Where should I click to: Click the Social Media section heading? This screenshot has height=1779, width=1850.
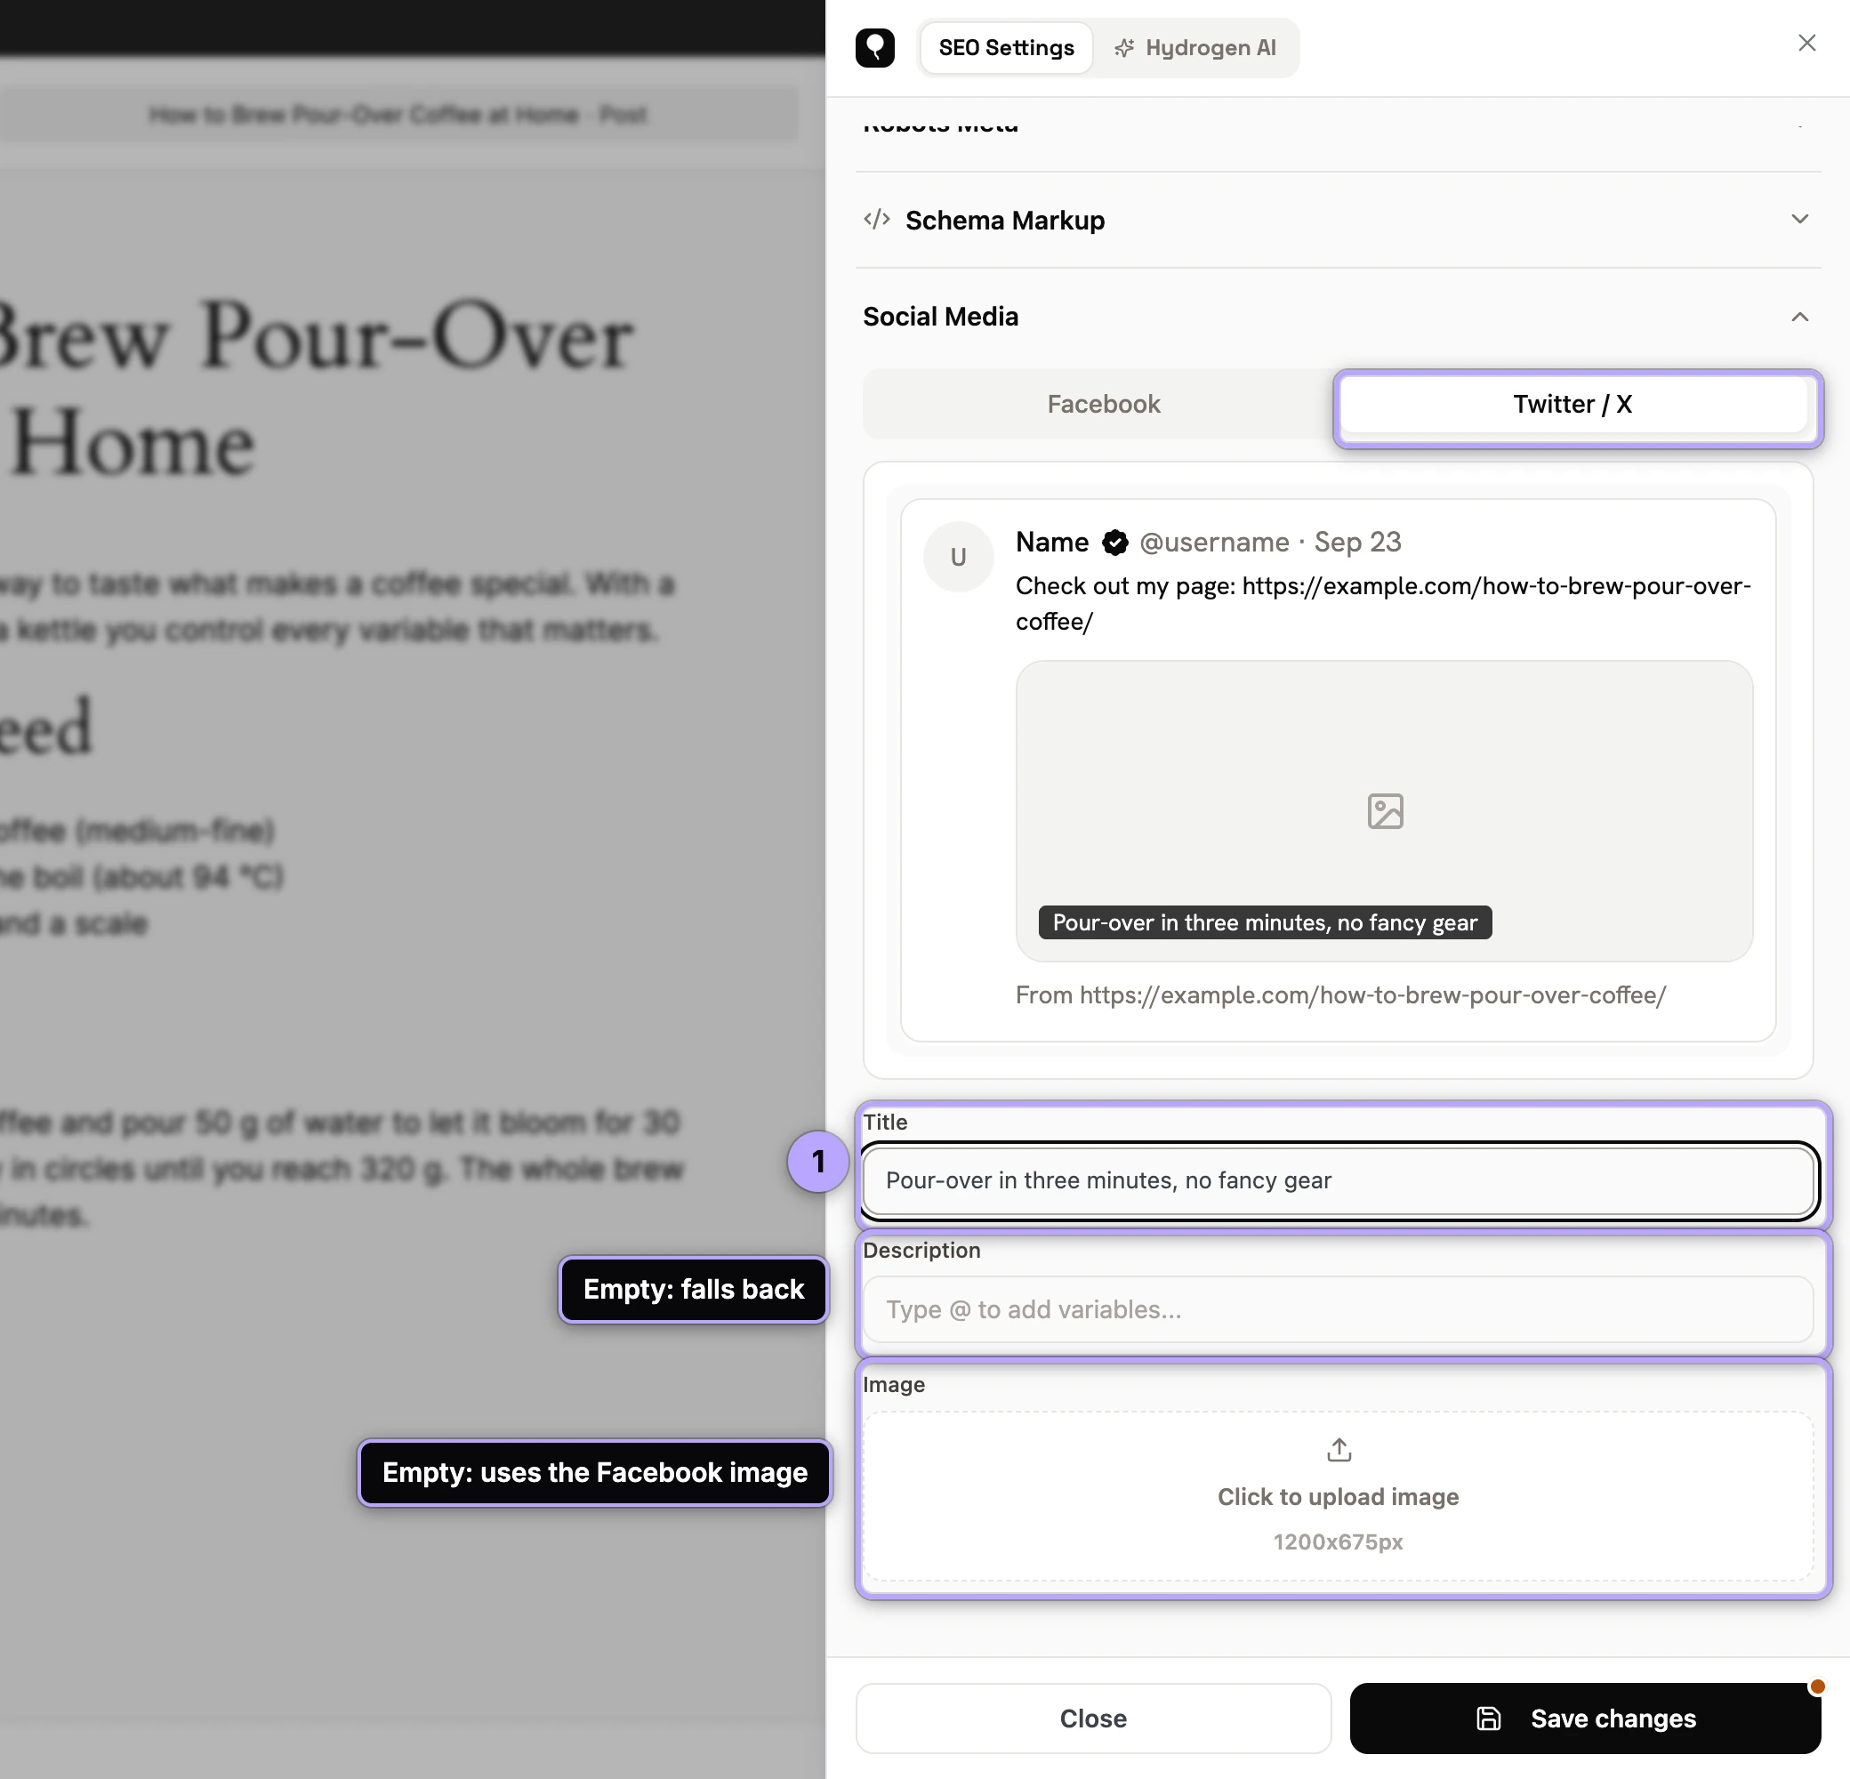[940, 317]
